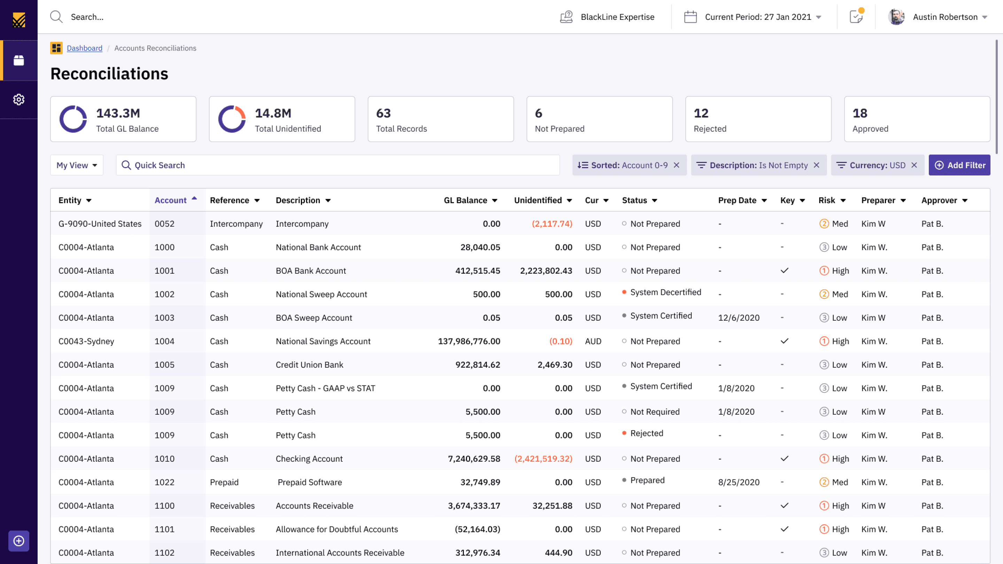Click the BlackLine logo icon

[x=19, y=20]
